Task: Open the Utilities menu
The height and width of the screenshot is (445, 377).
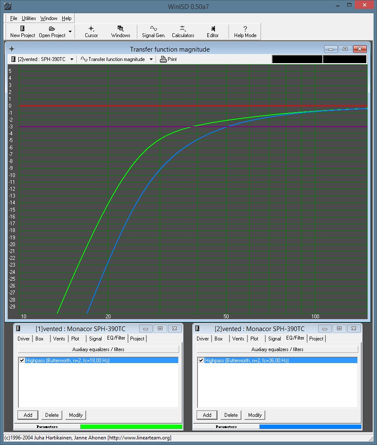Action: coord(29,18)
